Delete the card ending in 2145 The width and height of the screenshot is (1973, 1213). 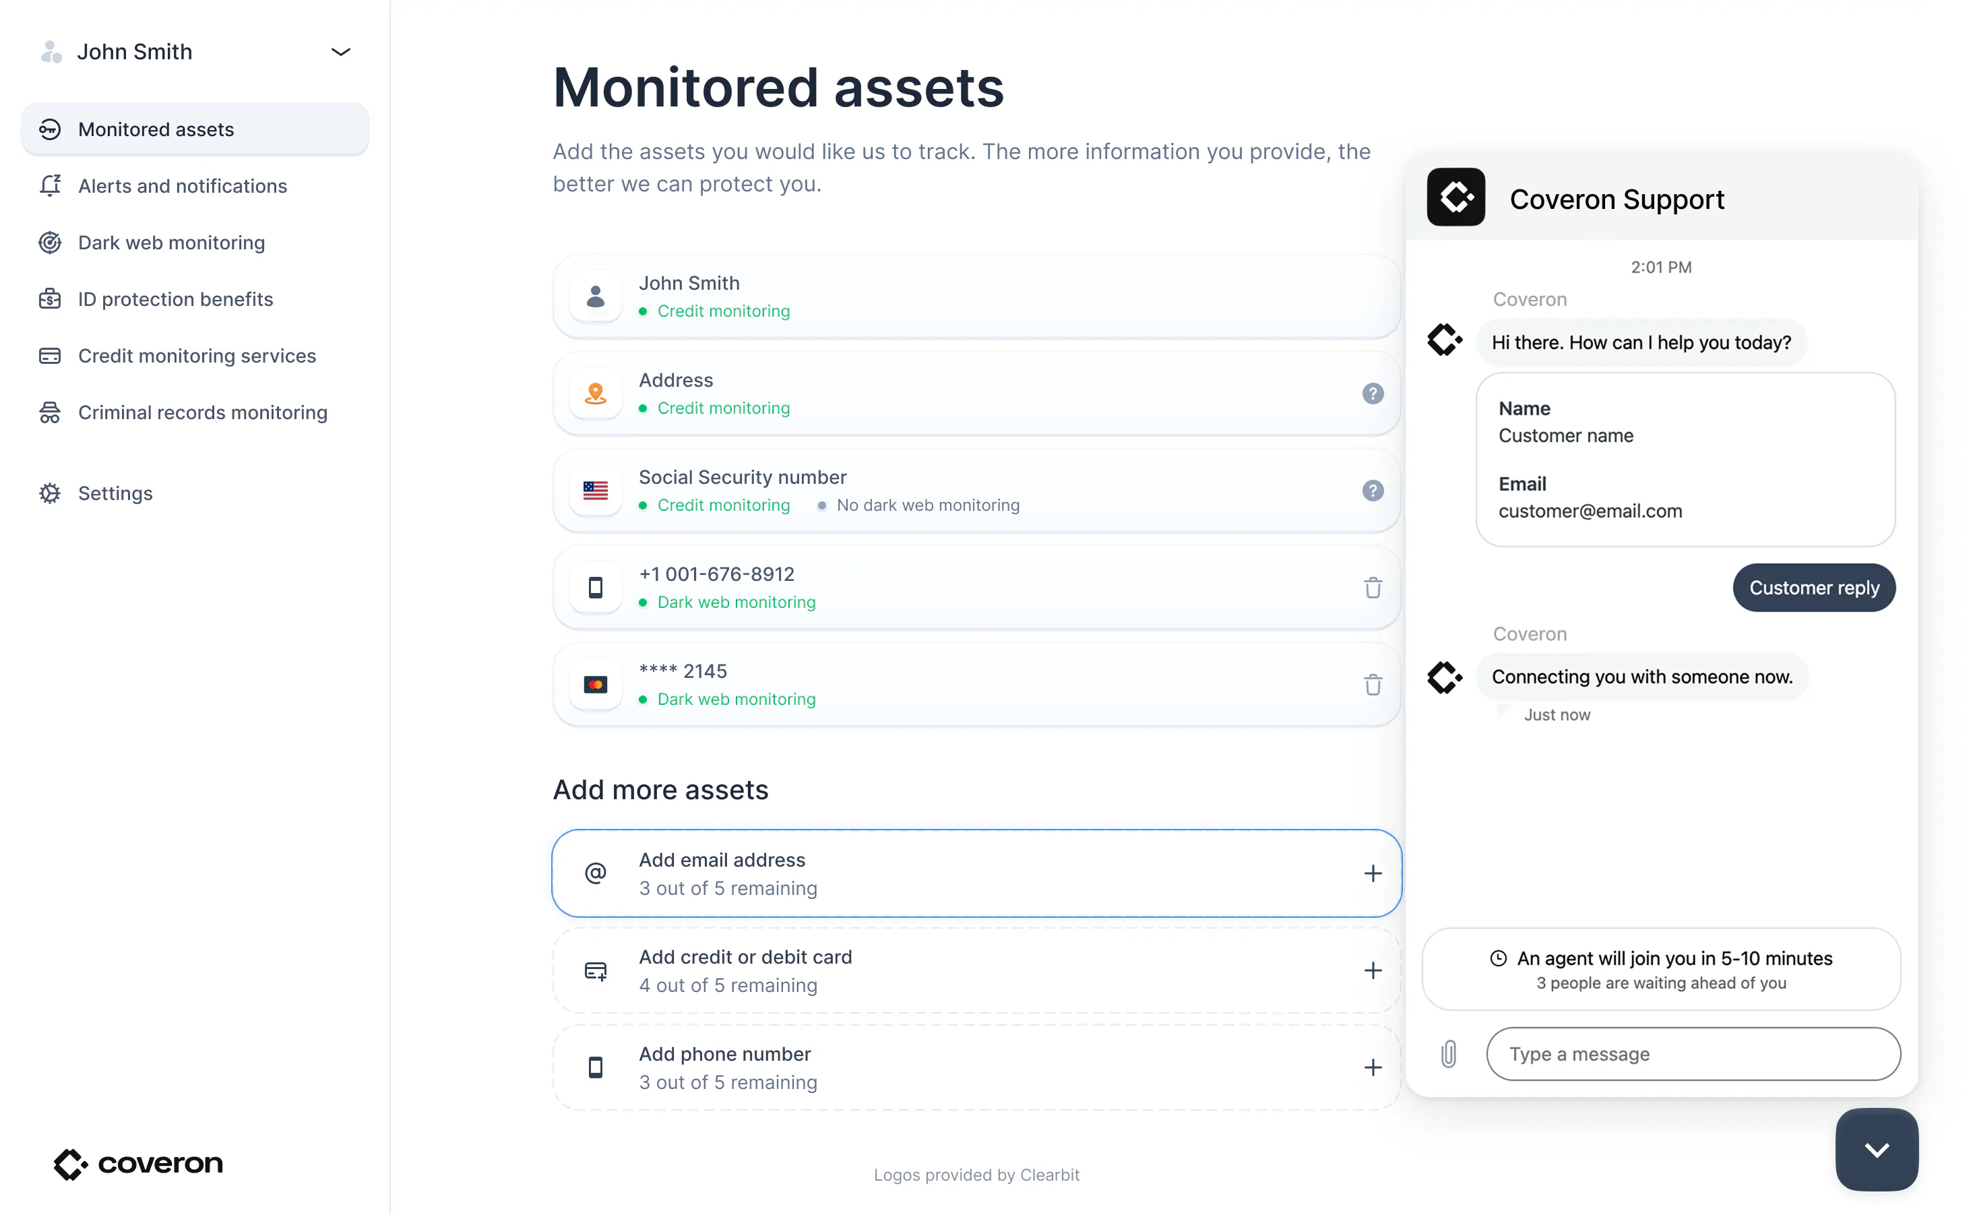click(1373, 685)
